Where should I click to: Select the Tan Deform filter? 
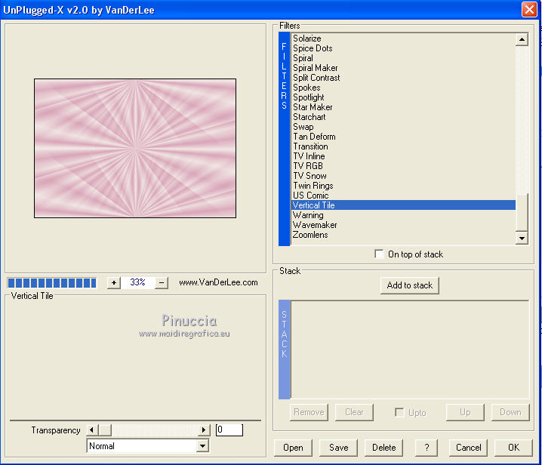403,137
